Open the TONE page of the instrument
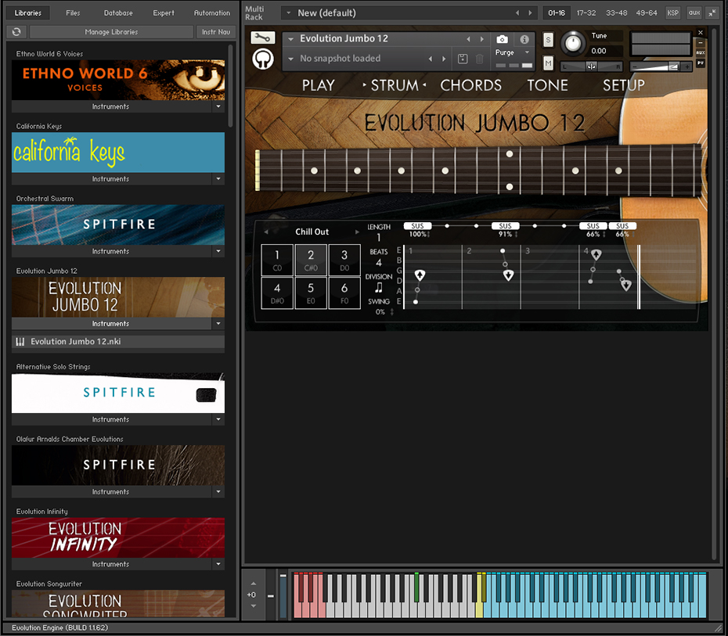 click(x=547, y=85)
